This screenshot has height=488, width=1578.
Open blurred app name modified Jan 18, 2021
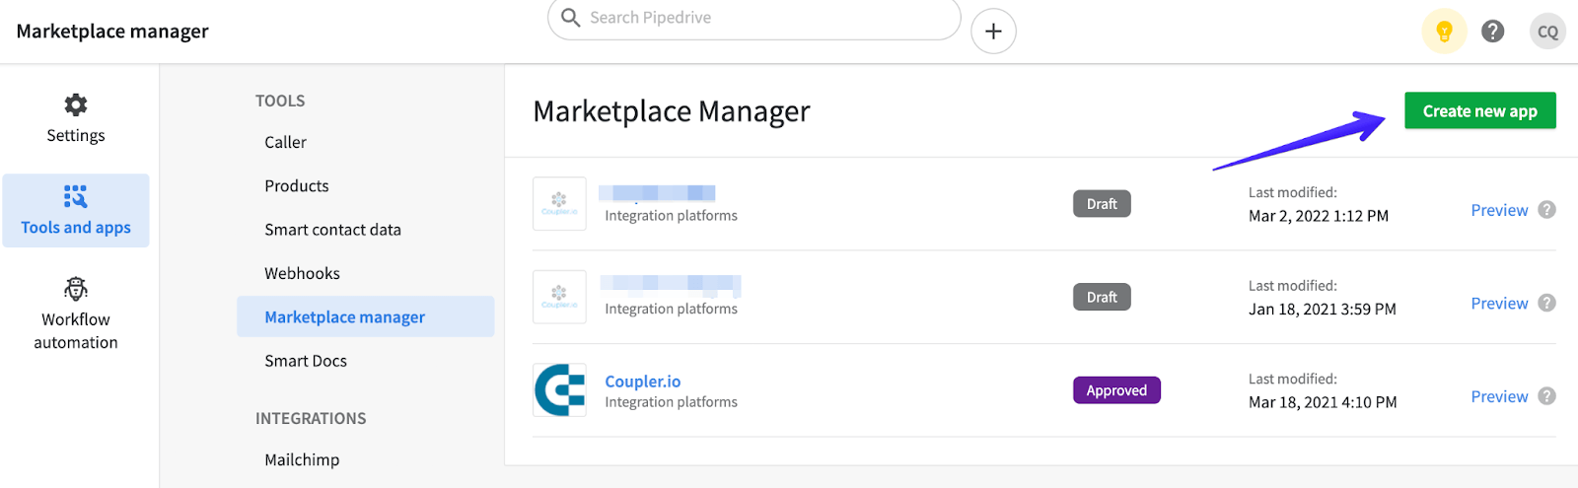tap(671, 285)
